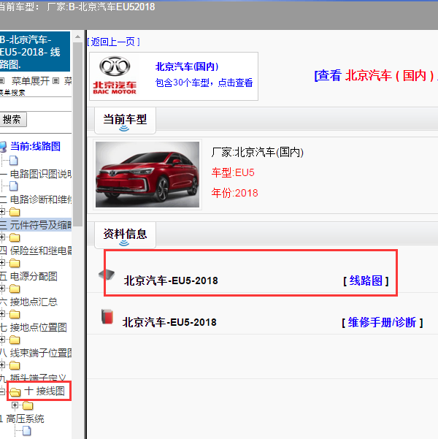
Task: Expand the '七 接地点位置图' node plus sign
Action: [x=2, y=314]
